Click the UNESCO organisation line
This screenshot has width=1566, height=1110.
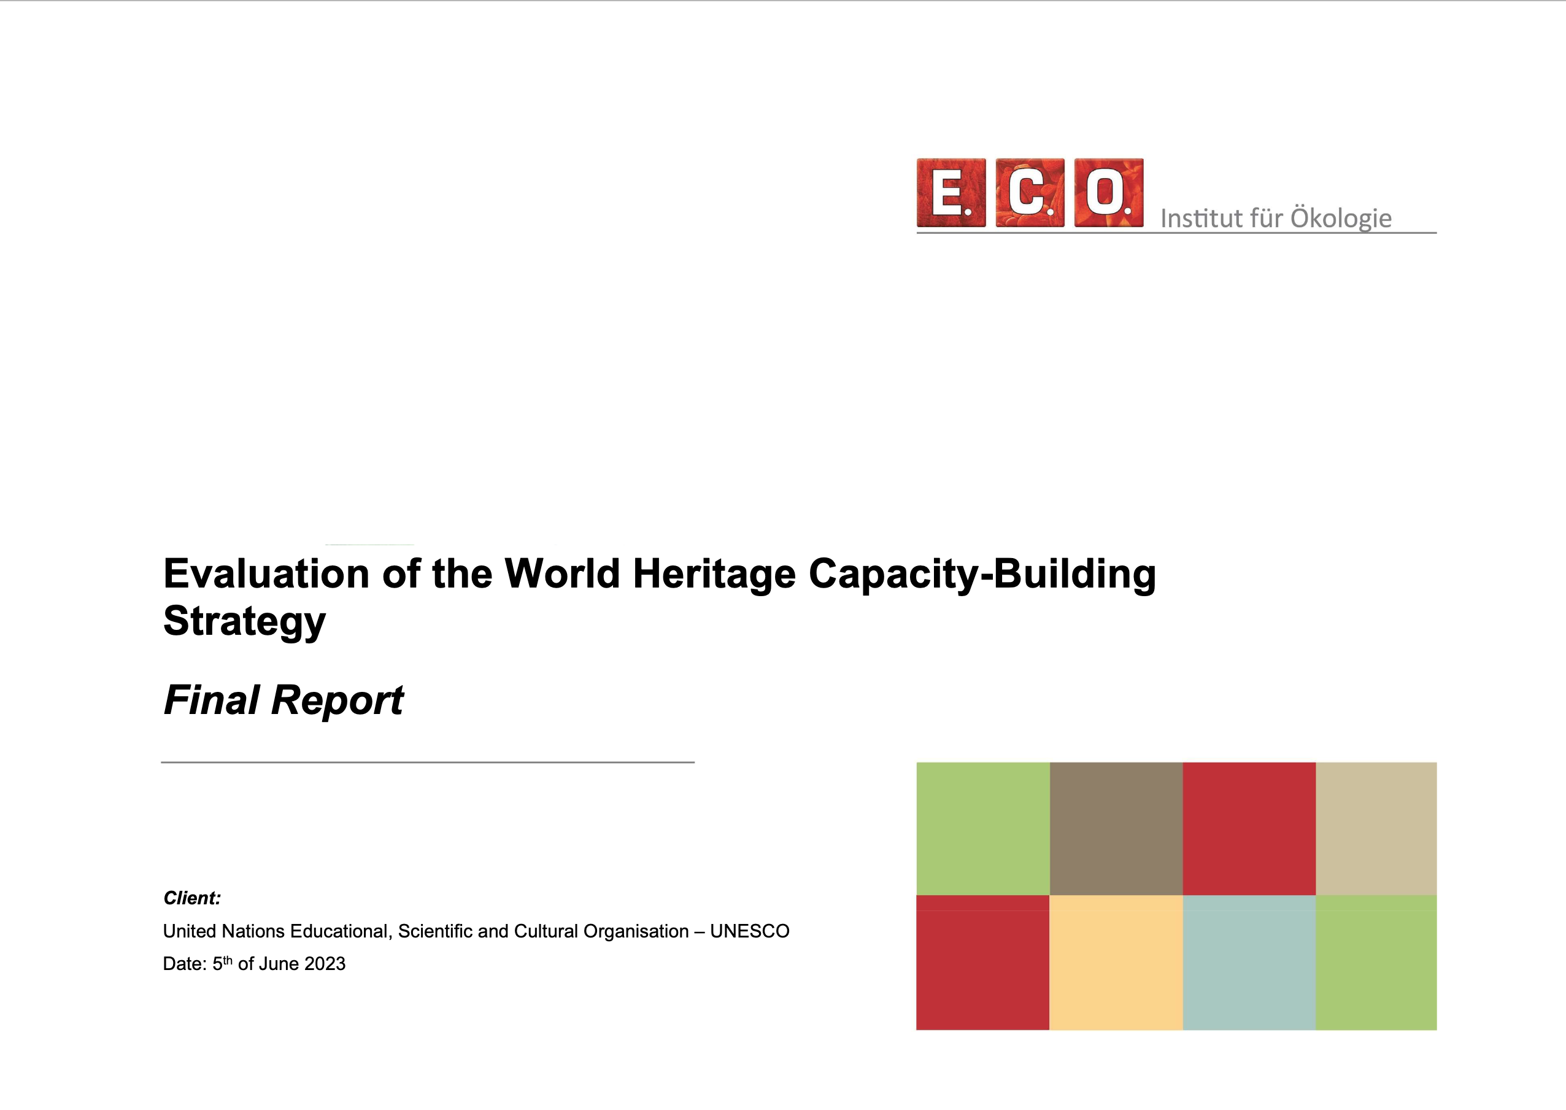click(x=476, y=931)
